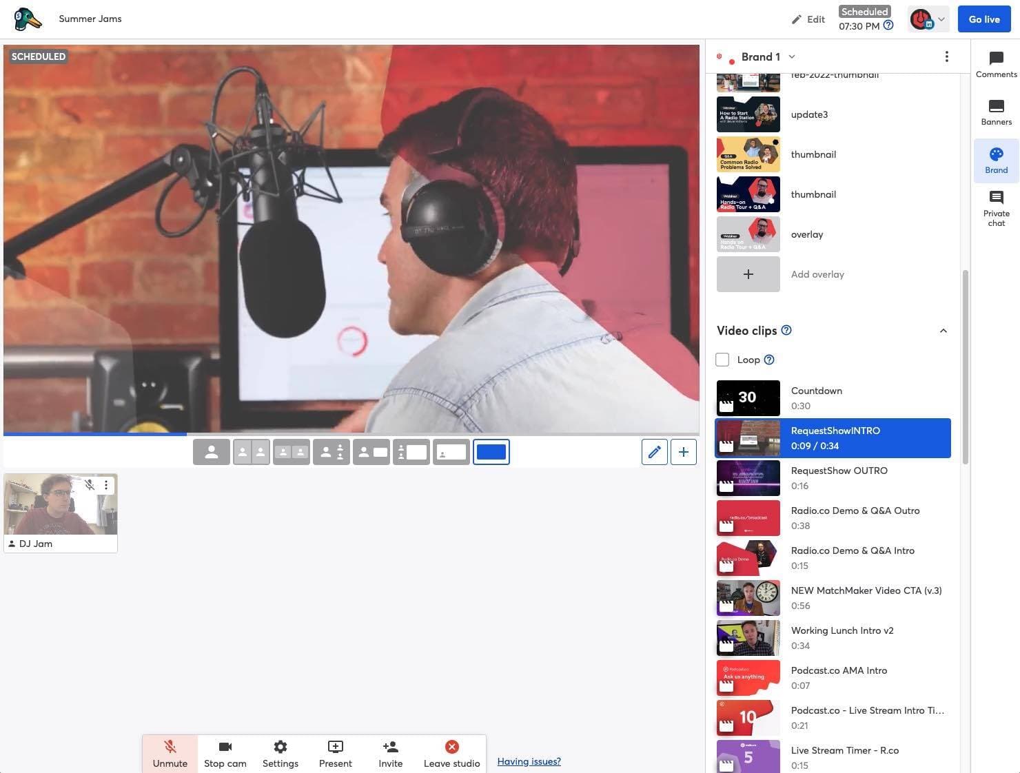Open the Banners panel
Viewport: 1020px width, 773px height.
coord(996,112)
